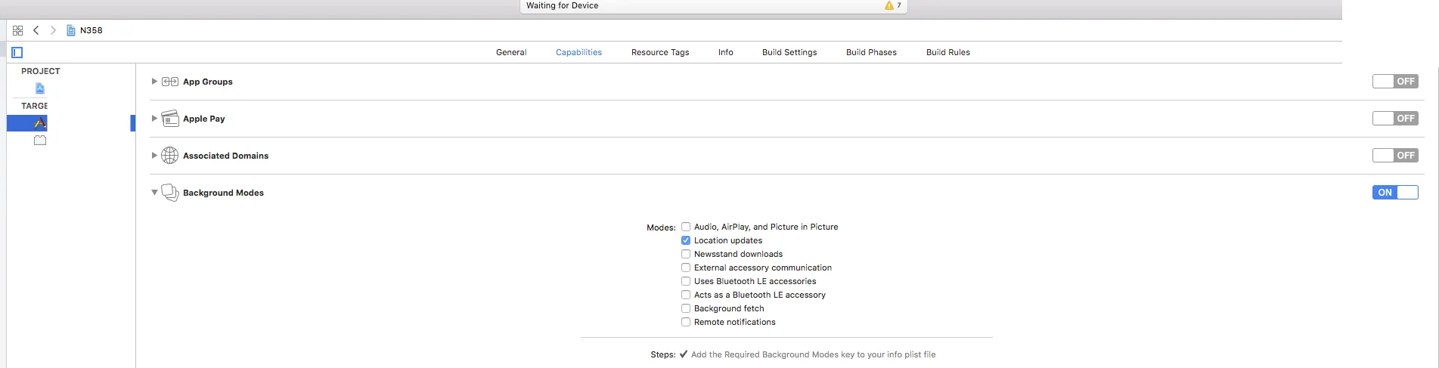Select the app target icon
This screenshot has width=1439, height=368.
[40, 123]
